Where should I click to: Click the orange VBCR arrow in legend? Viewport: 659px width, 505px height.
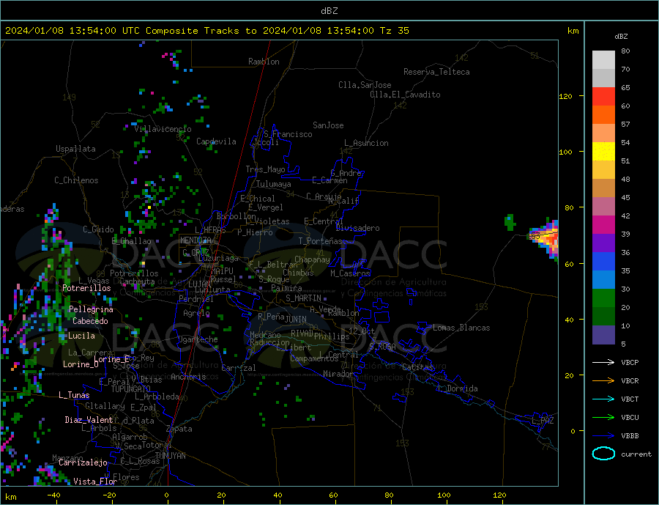(x=605, y=380)
